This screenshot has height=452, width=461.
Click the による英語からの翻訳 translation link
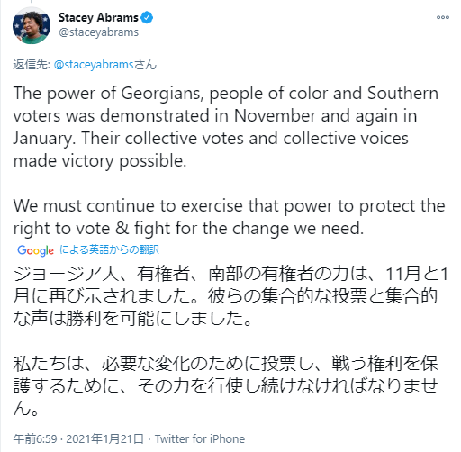[x=109, y=249]
